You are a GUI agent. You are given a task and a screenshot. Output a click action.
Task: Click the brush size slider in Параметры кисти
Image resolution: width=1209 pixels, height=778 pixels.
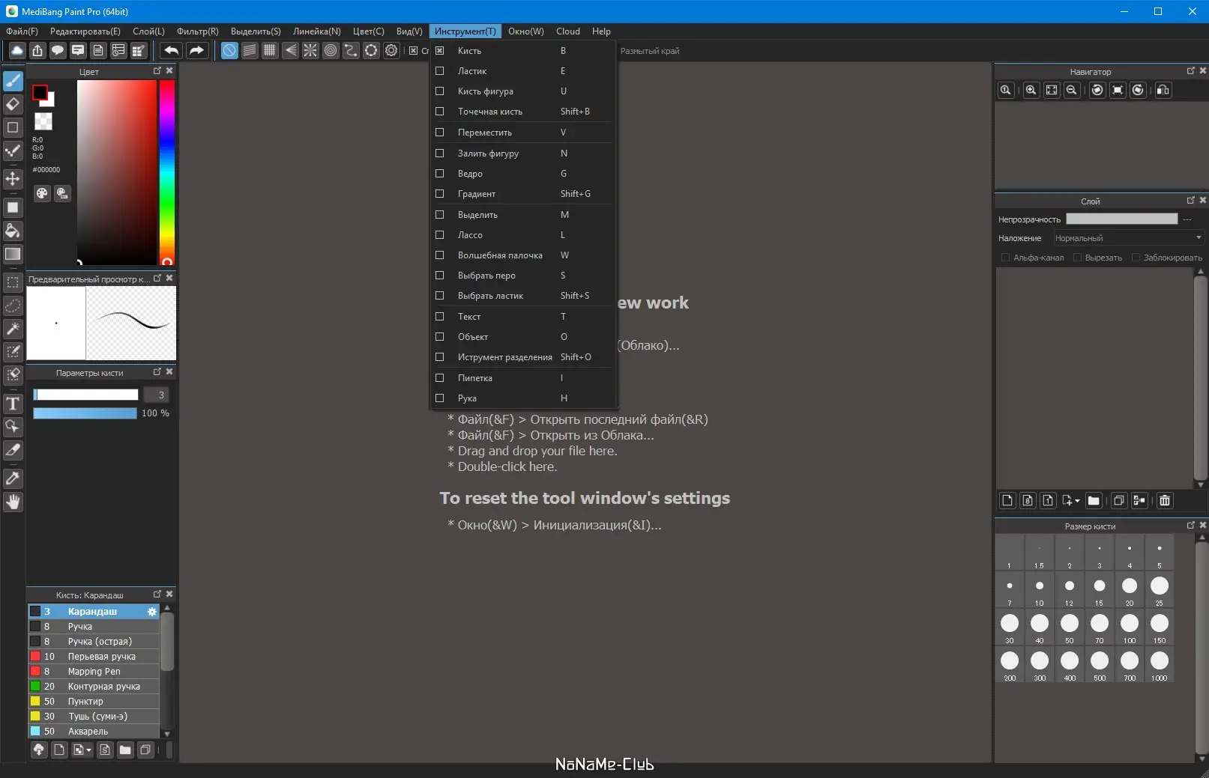click(85, 395)
